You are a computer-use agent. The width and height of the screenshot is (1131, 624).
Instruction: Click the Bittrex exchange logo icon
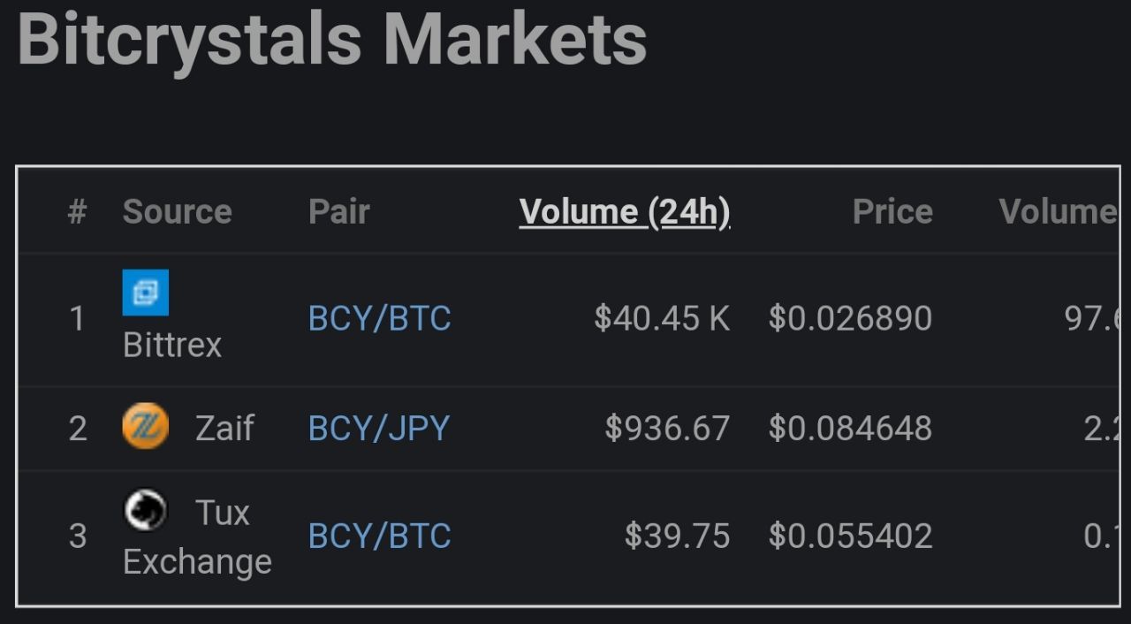145,293
